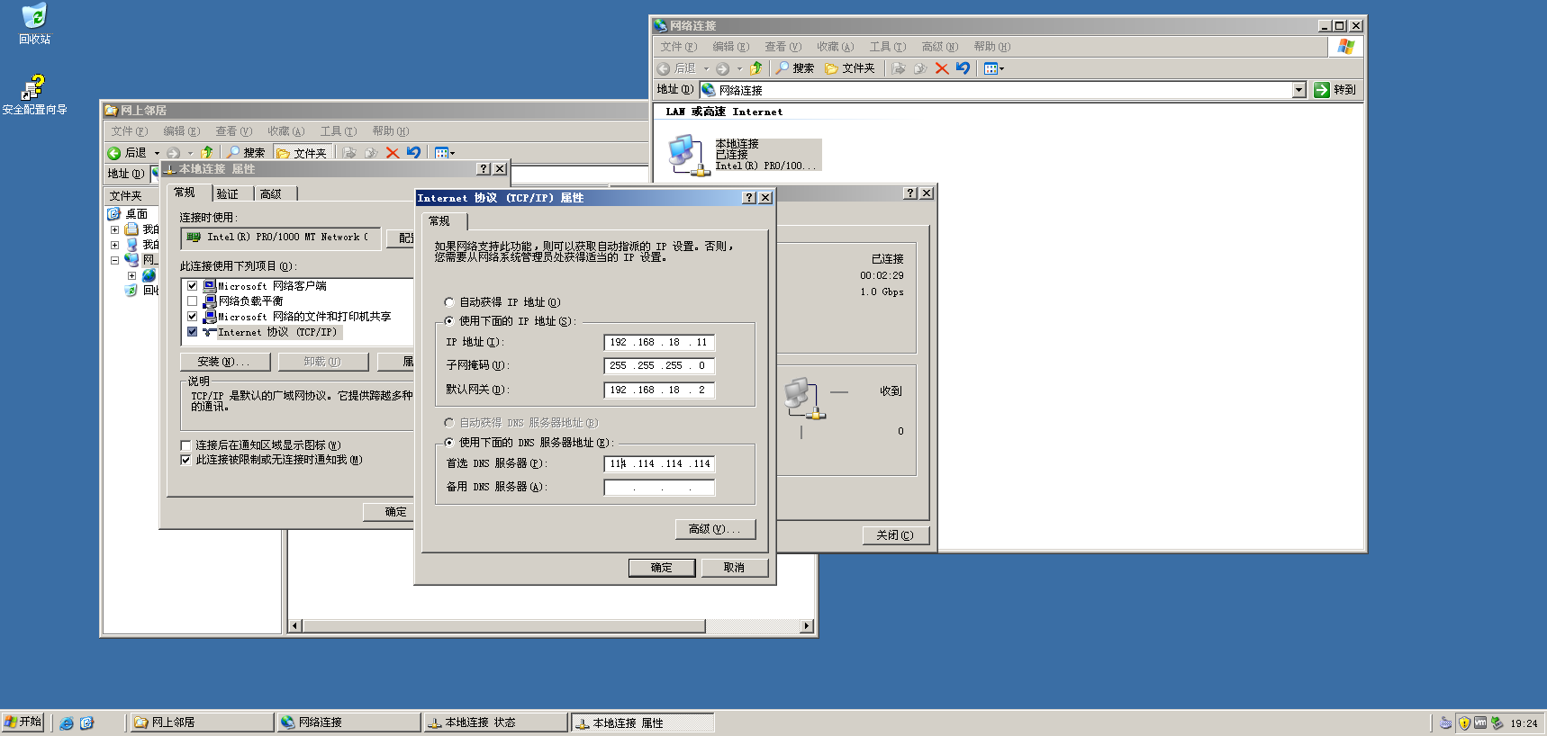Open the 安全配置向导 desktop icon
The height and width of the screenshot is (736, 1547).
(34, 94)
